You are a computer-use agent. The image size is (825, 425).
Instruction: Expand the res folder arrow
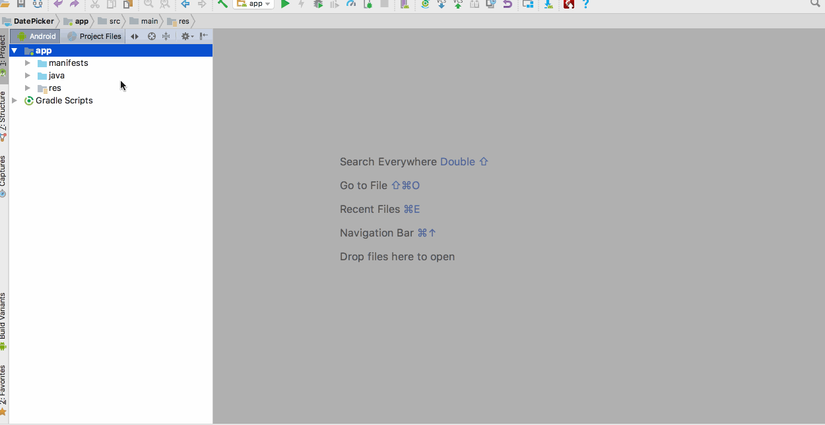pos(28,88)
